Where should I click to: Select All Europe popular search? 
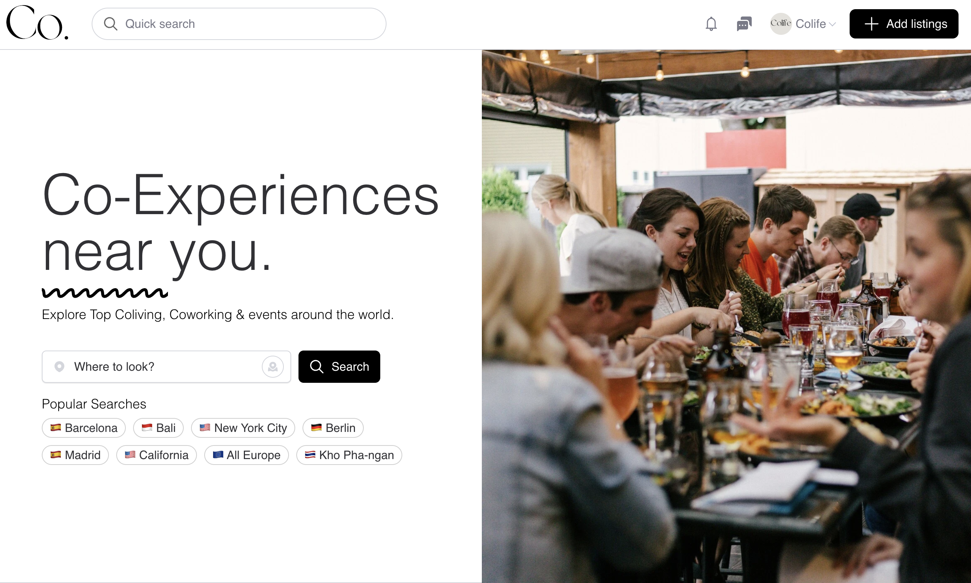(x=247, y=455)
